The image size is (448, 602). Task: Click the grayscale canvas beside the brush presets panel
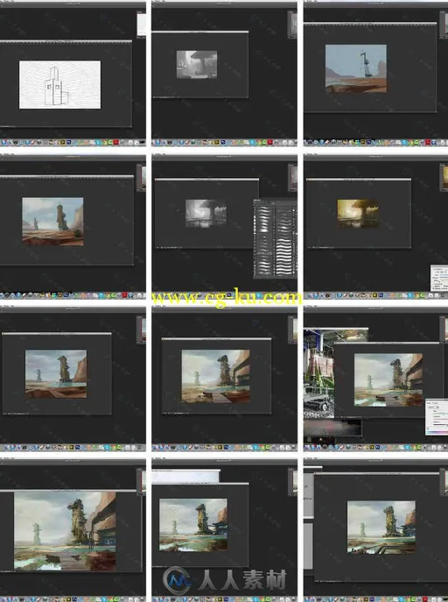click(x=206, y=214)
